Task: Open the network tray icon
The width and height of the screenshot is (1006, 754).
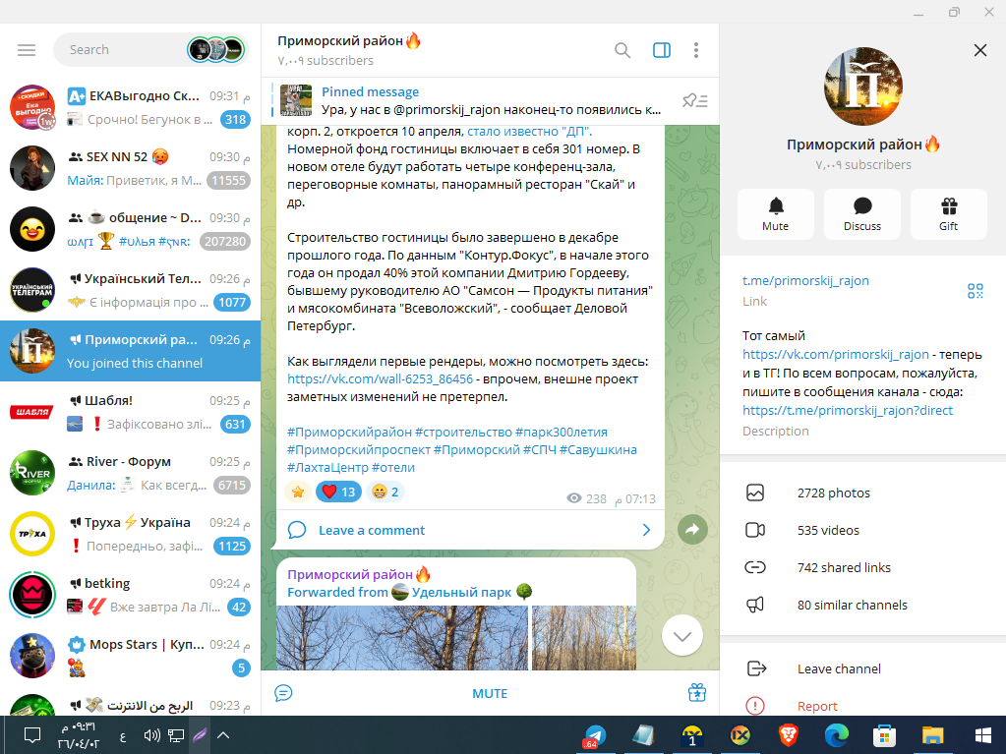Action: pos(176,735)
